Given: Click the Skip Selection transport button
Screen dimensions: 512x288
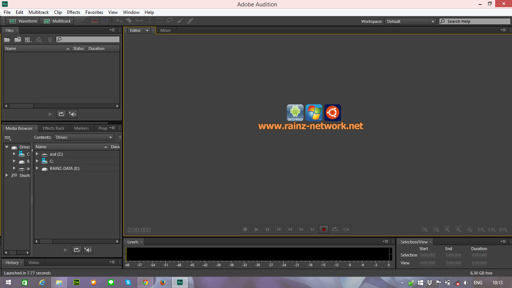Looking at the screenshot, I should [346, 229].
